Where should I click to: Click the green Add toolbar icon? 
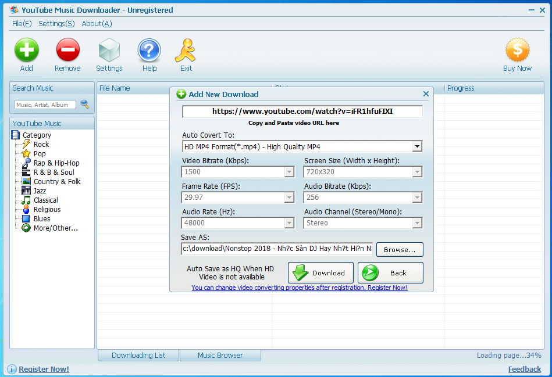tap(27, 51)
